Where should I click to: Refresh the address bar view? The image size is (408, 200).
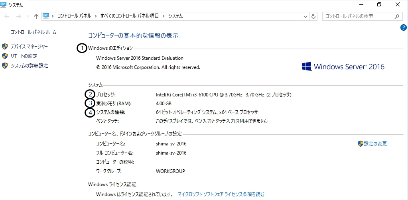point(313,16)
